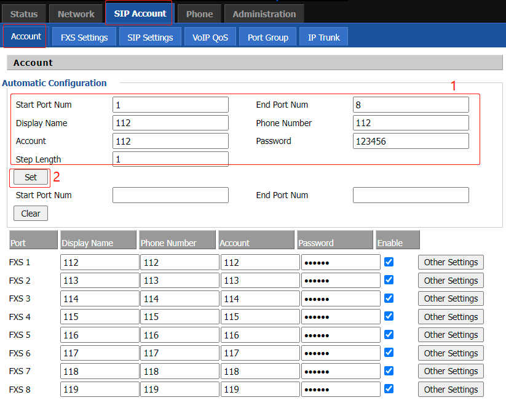
Task: Click FXS 4 Password field
Action: pyautogui.click(x=341, y=317)
